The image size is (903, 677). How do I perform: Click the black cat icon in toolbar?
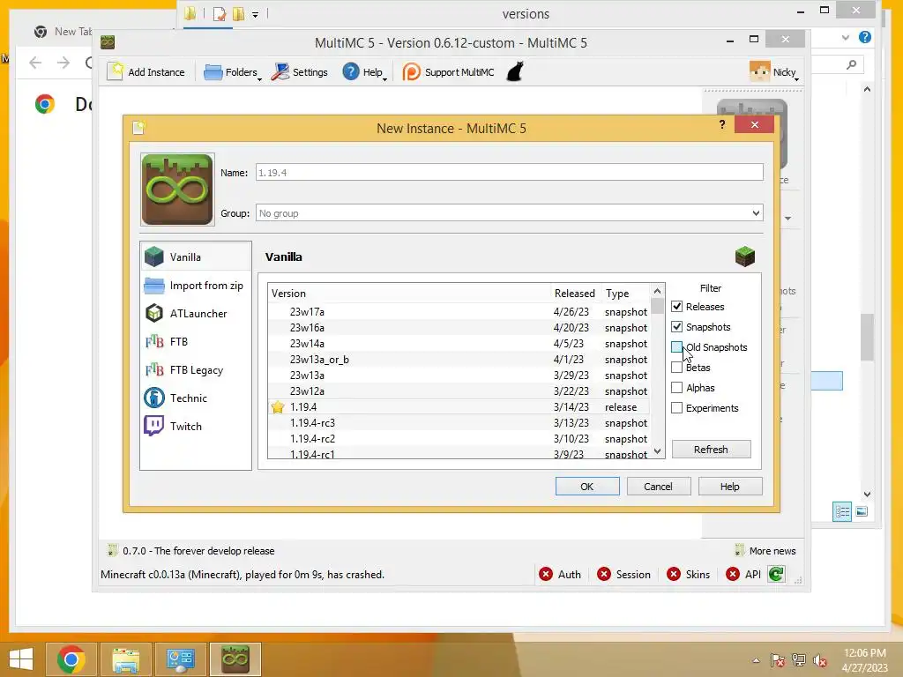coord(515,72)
